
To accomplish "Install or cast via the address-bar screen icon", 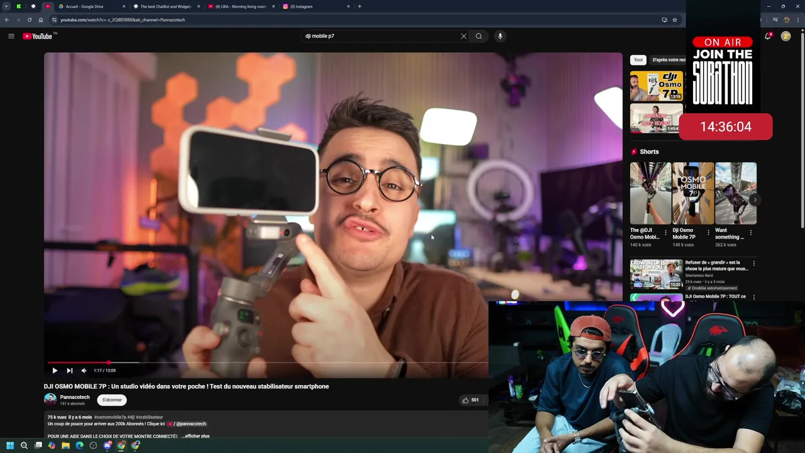I will point(664,20).
